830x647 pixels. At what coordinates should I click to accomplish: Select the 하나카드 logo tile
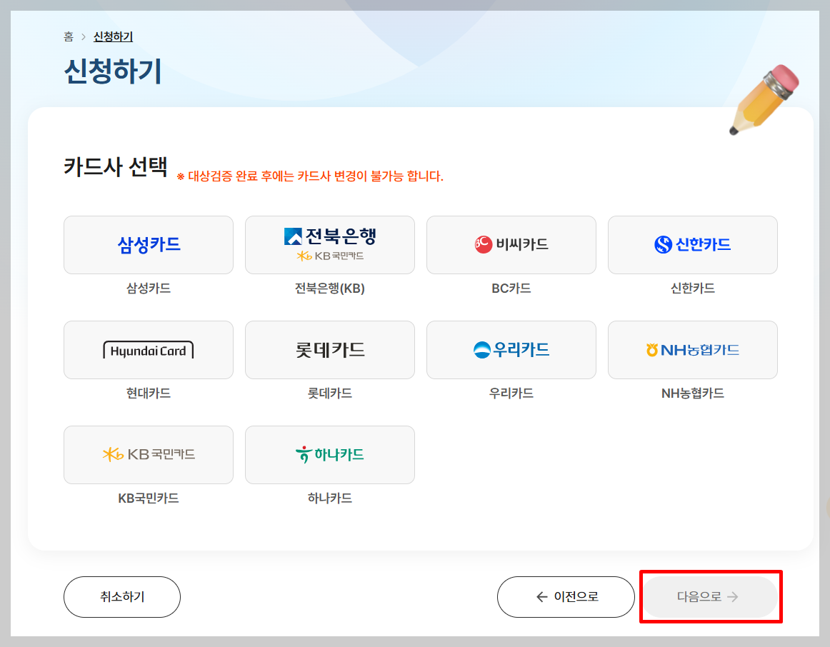330,455
